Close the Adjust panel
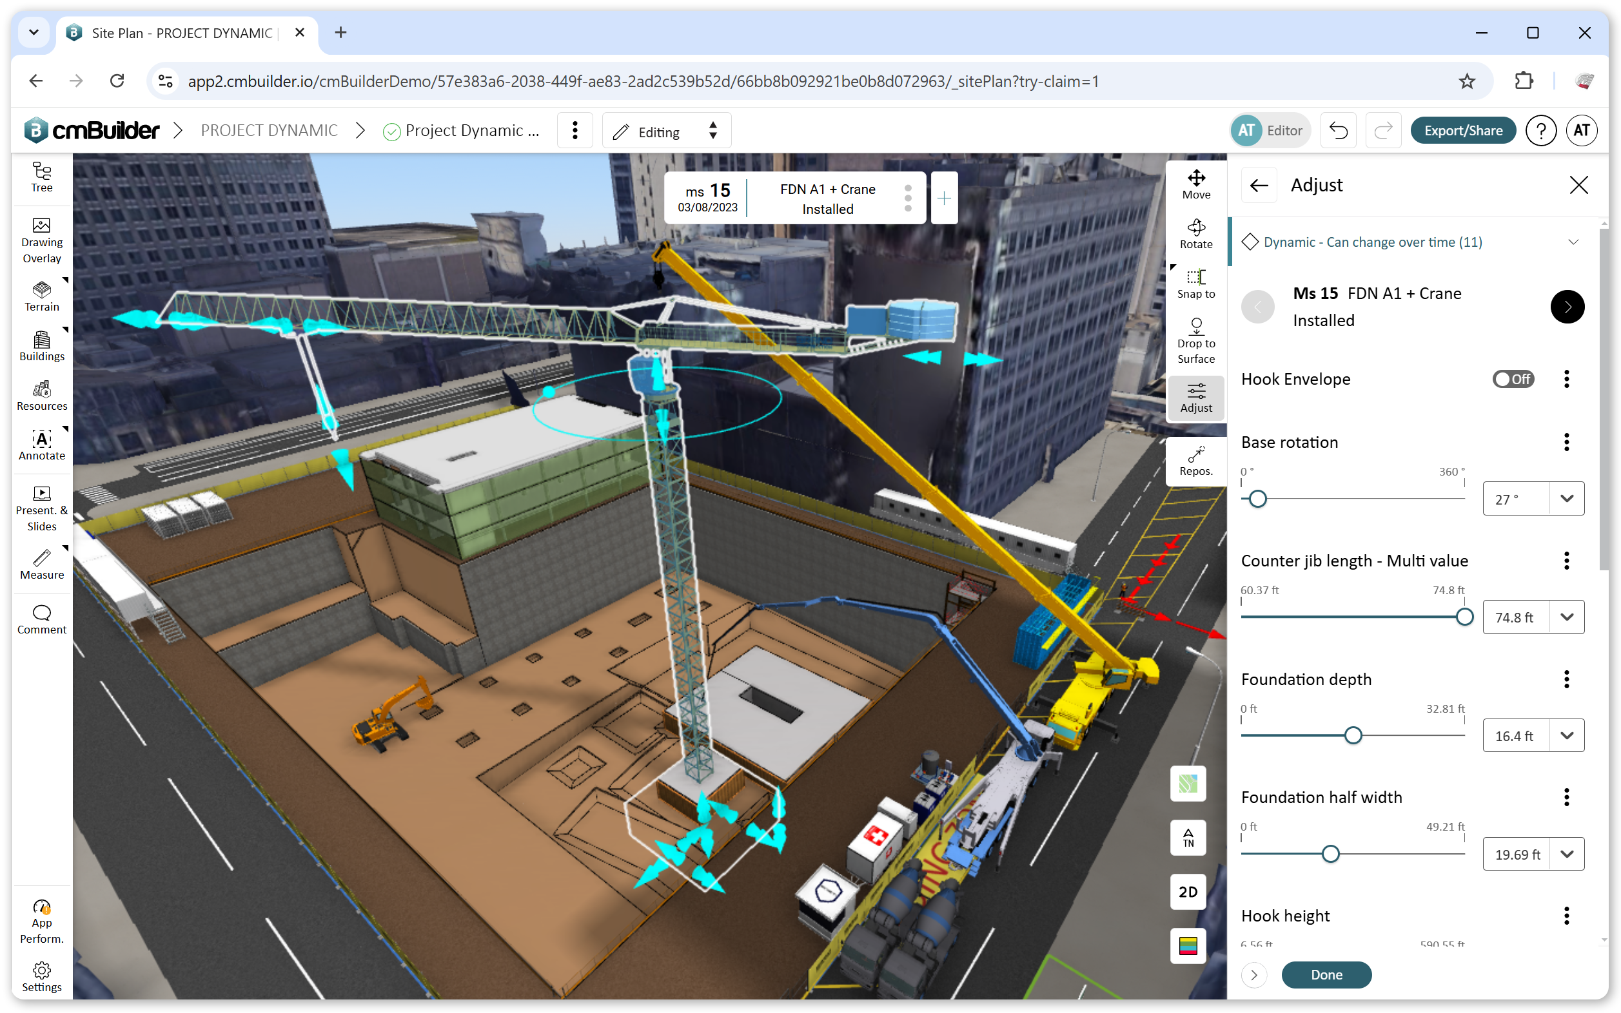The height and width of the screenshot is (1013, 1621). pyautogui.click(x=1578, y=185)
